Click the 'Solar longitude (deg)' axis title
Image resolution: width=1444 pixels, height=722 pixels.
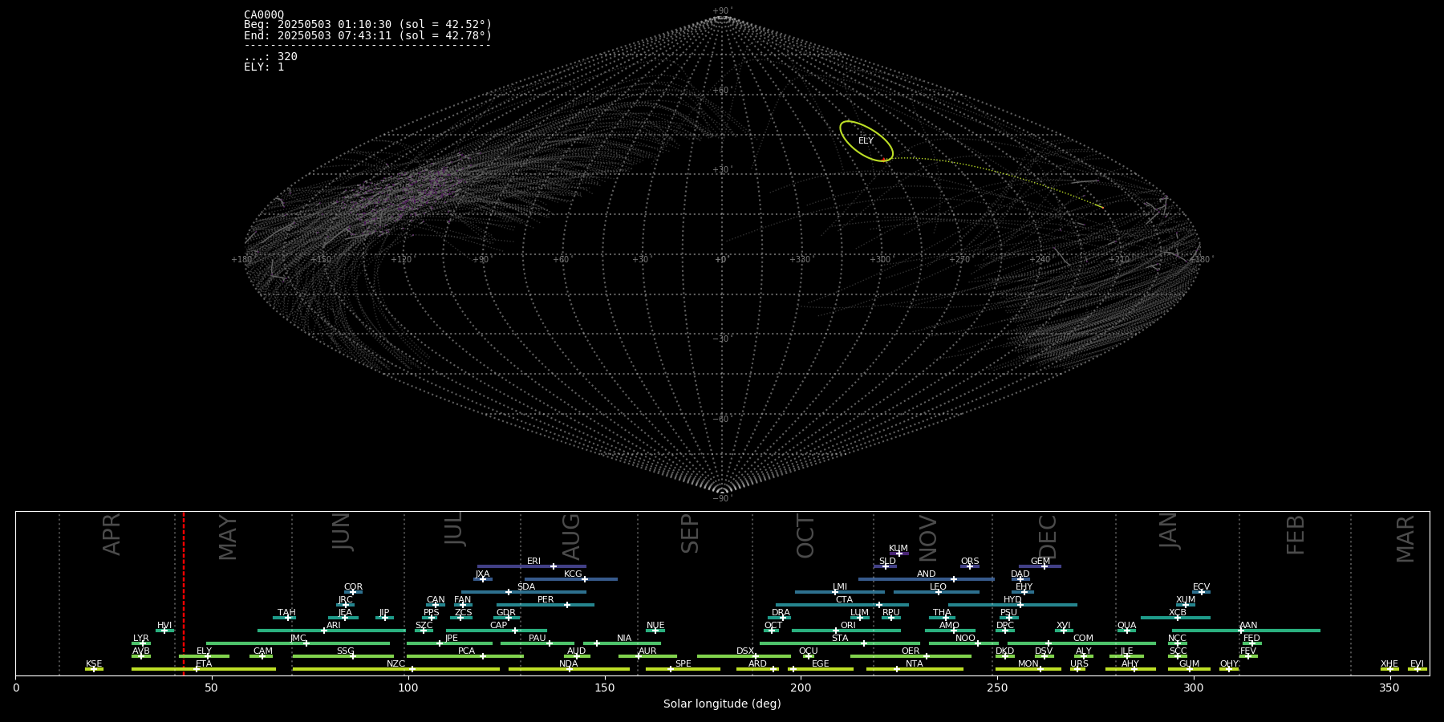coord(722,704)
